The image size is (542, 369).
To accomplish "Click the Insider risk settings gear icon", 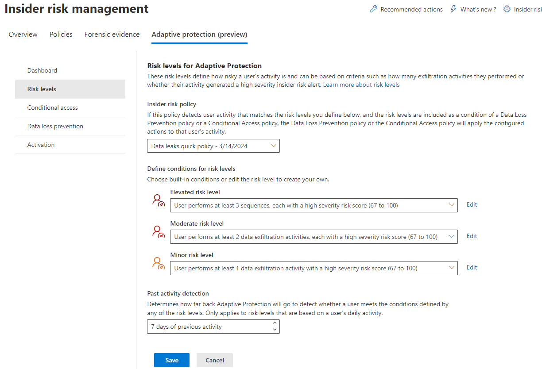I will [x=507, y=9].
